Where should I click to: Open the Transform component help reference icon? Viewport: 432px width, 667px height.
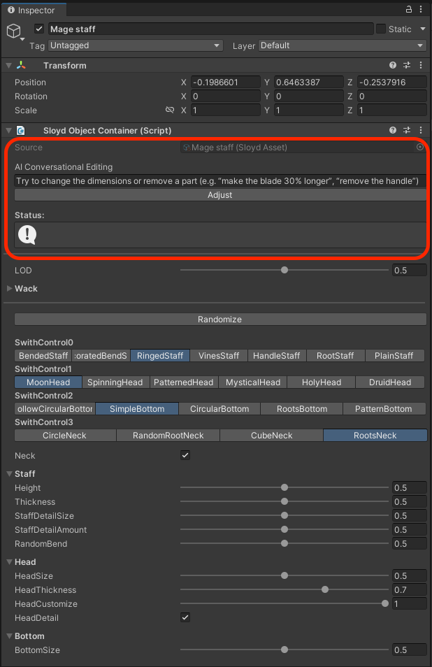(x=393, y=66)
